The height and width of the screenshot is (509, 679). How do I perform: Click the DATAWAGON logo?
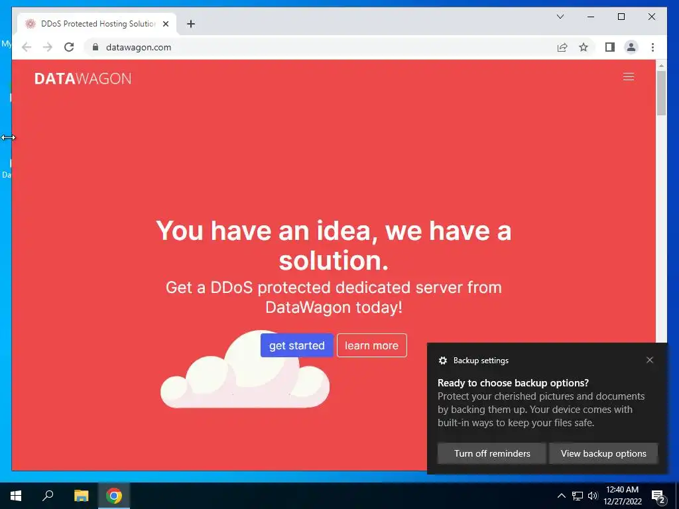[x=83, y=78]
